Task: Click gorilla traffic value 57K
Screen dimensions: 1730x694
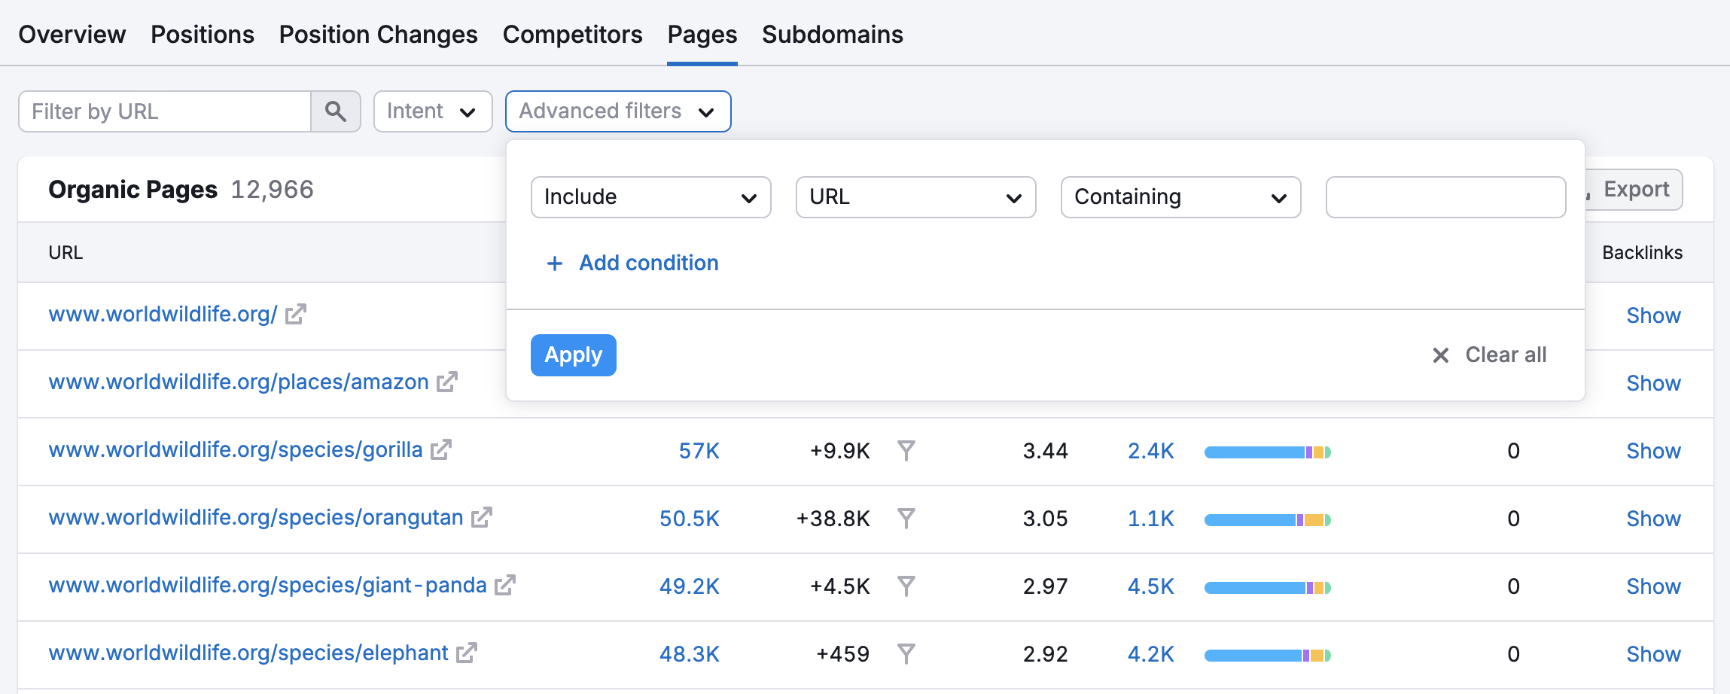Action: pyautogui.click(x=699, y=451)
